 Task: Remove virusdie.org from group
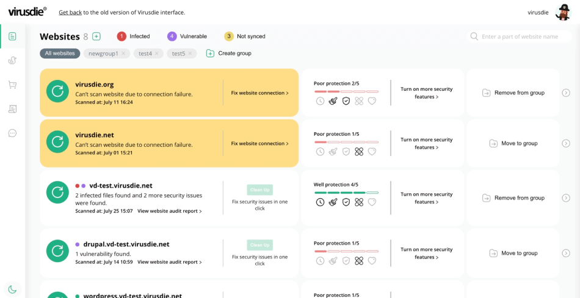(513, 93)
